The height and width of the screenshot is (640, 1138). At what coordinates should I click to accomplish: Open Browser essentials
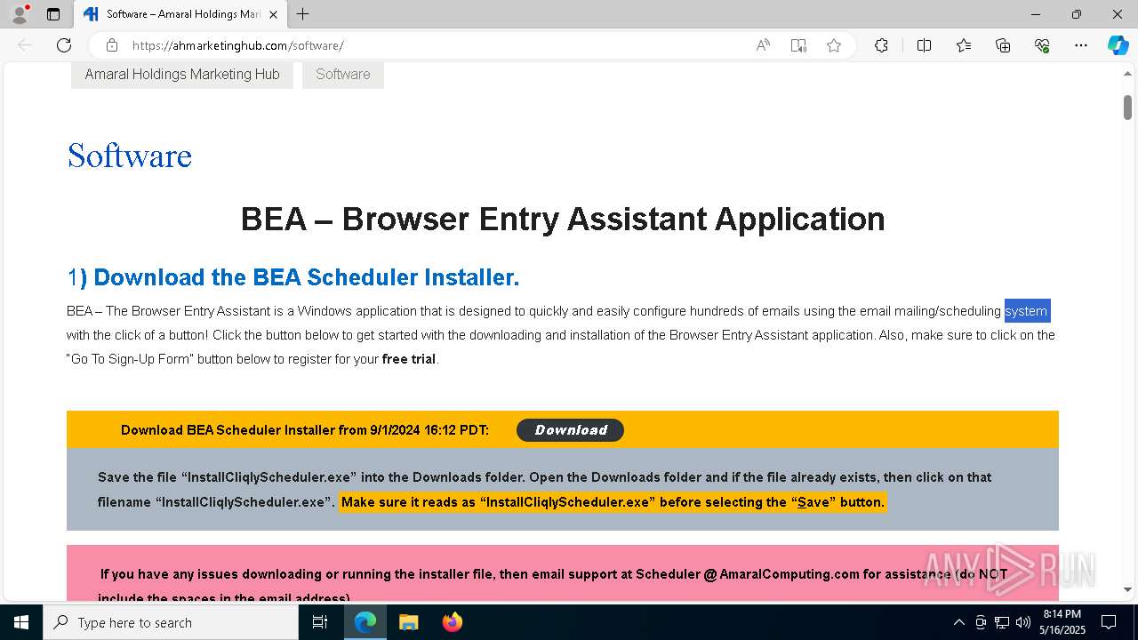pyautogui.click(x=1042, y=45)
